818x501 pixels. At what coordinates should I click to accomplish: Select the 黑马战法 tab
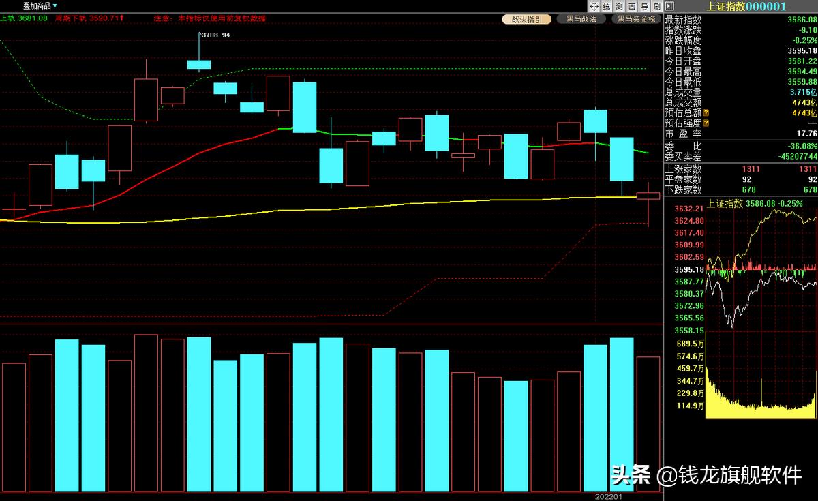[581, 19]
